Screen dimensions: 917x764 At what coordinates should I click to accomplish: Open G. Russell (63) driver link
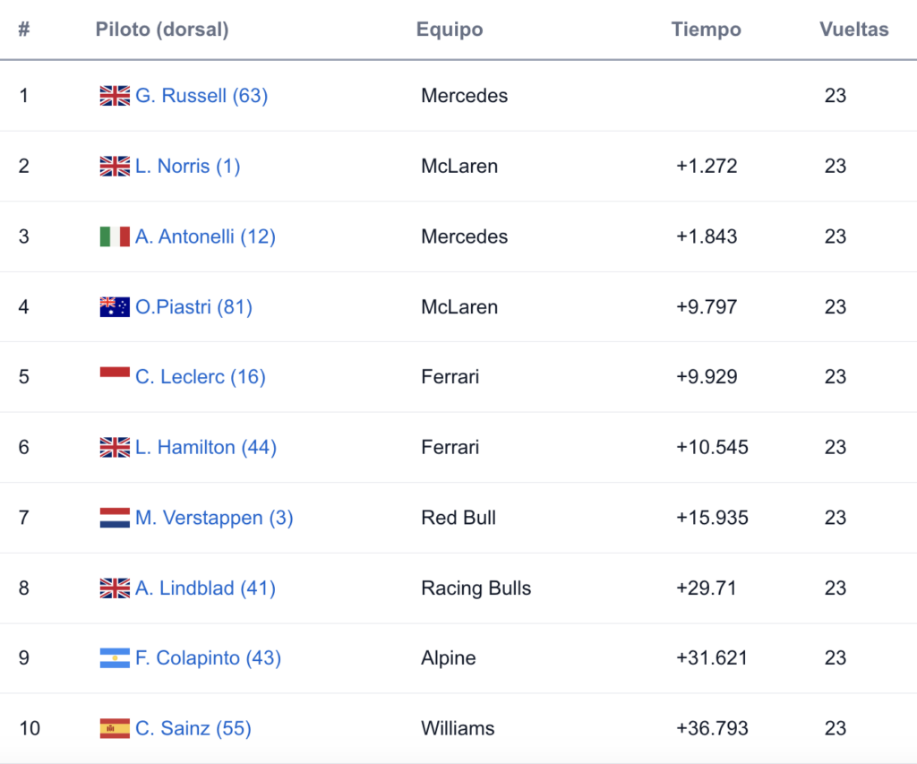pos(201,95)
